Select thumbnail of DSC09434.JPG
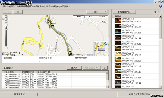 point(118,65)
